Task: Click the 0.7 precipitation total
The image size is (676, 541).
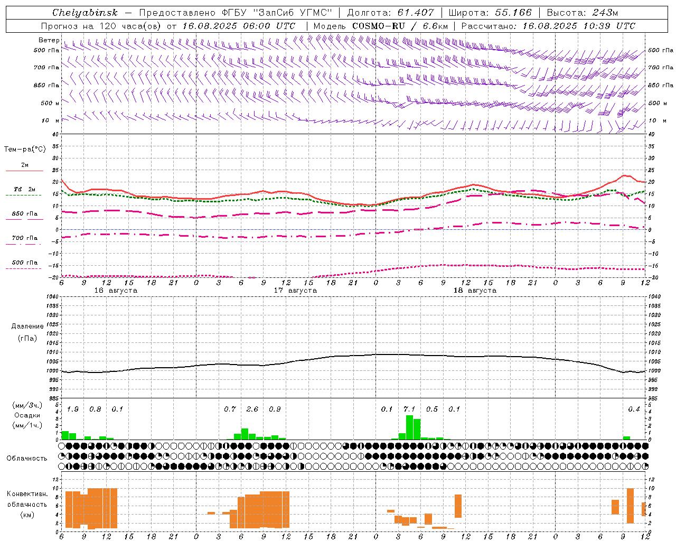Action: (230, 409)
